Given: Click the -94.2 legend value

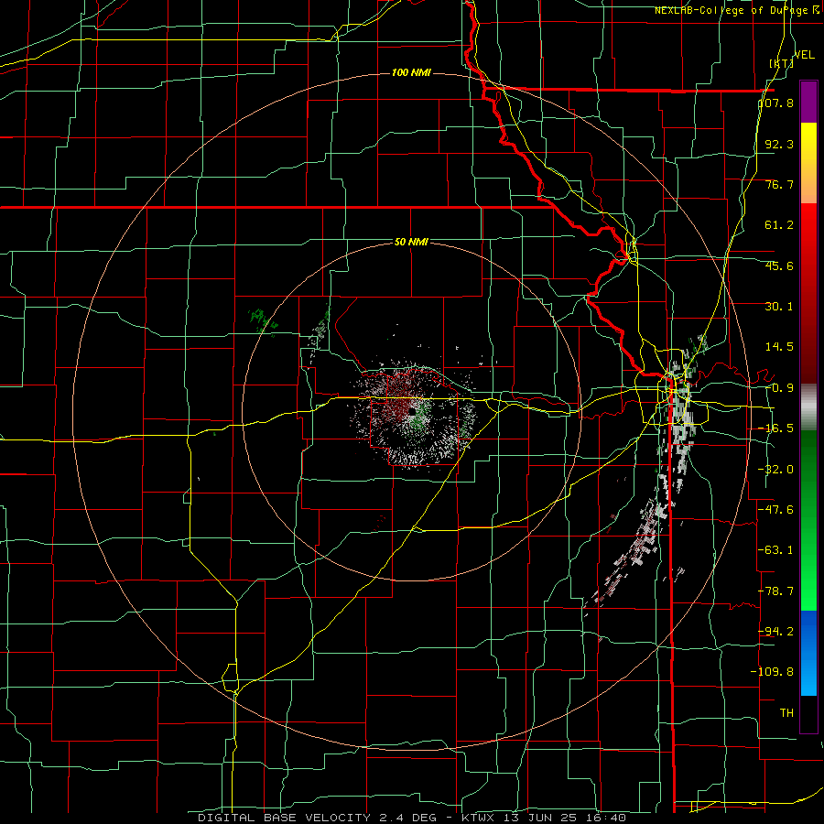Looking at the screenshot, I should pyautogui.click(x=775, y=631).
